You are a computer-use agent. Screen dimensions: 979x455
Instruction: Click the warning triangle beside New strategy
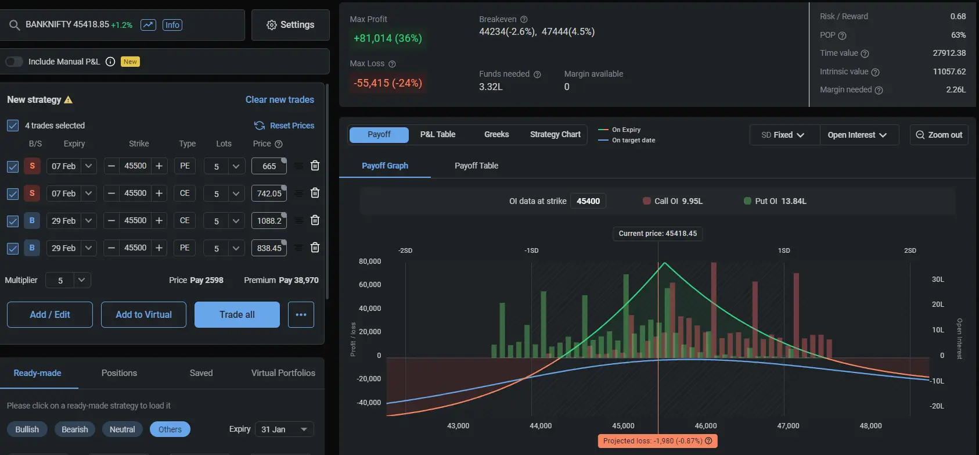69,100
